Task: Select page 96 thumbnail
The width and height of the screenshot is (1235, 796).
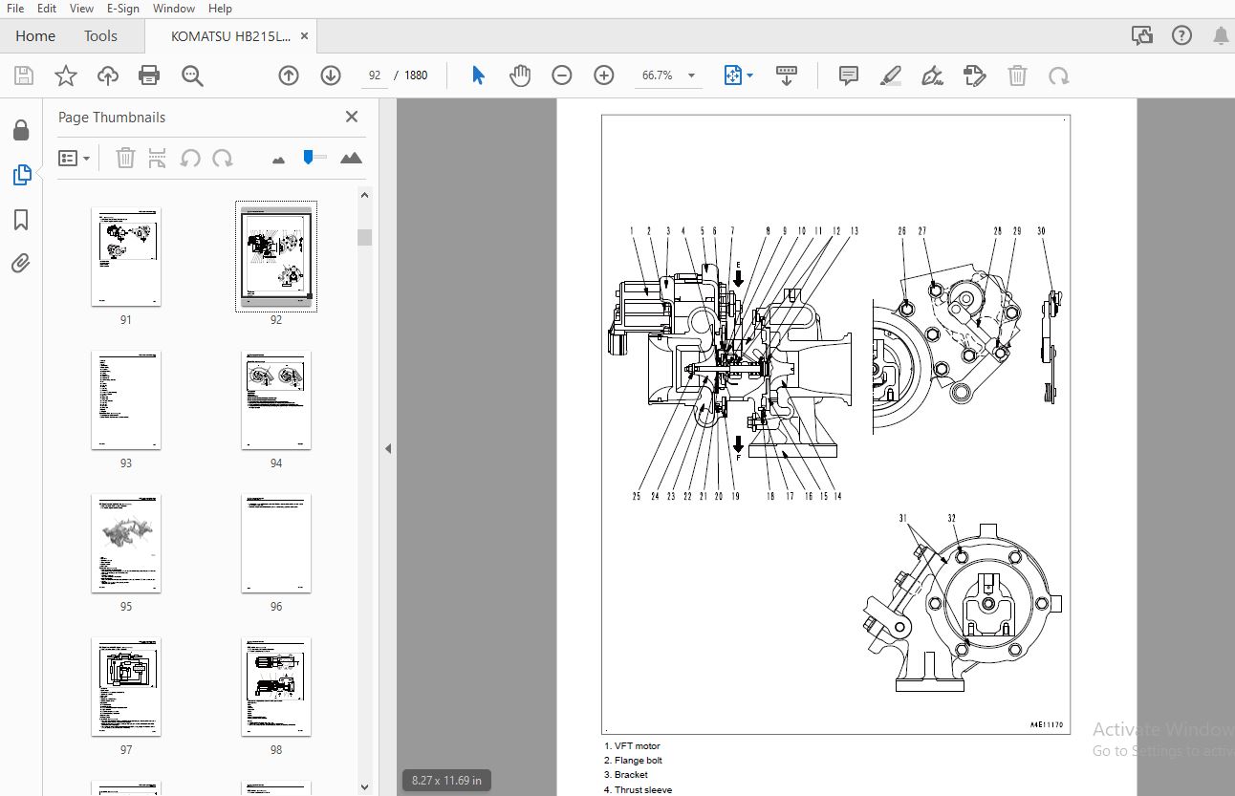Action: [x=276, y=543]
